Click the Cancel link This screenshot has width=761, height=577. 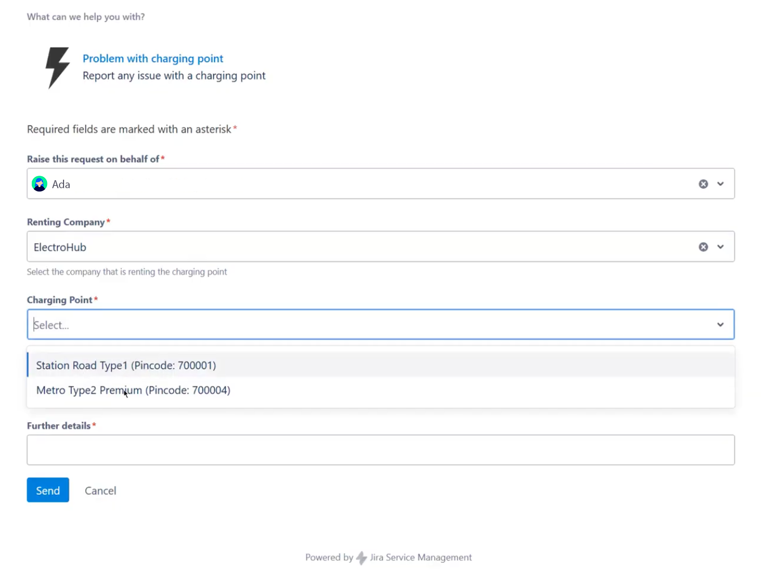pyautogui.click(x=100, y=490)
